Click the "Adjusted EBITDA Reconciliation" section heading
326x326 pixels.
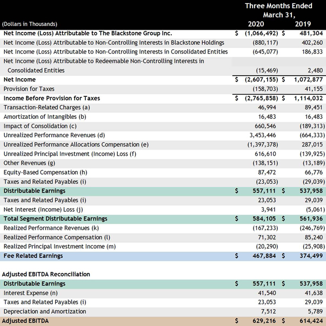(46, 274)
